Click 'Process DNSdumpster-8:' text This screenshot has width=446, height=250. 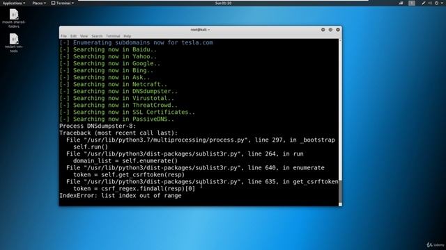pyautogui.click(x=98, y=126)
